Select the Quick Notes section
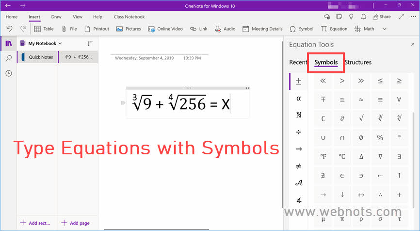Screen dimensions: 420x231 pyautogui.click(x=37, y=57)
